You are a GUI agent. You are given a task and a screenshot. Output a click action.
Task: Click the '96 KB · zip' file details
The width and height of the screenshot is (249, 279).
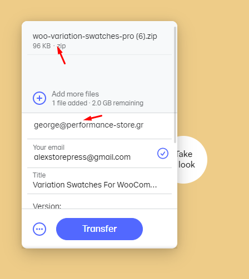(x=49, y=46)
